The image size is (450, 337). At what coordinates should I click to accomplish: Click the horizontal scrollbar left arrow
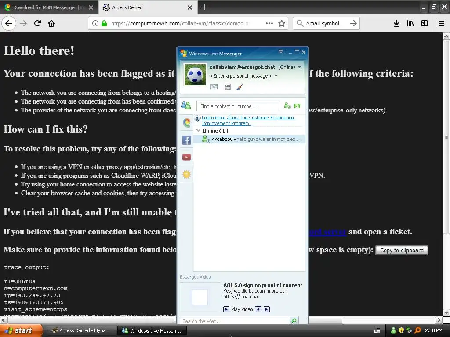point(3,320)
